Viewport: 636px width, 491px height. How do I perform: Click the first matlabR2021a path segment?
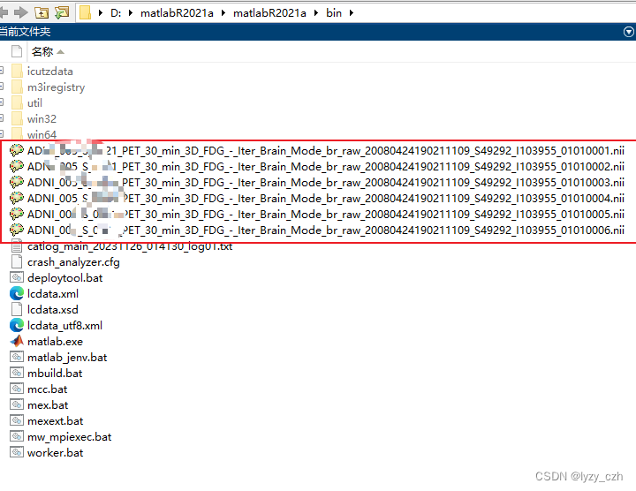pos(177,13)
